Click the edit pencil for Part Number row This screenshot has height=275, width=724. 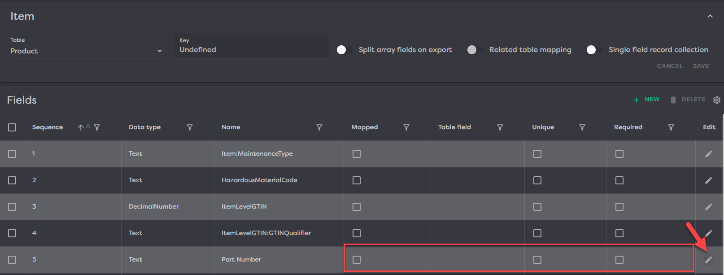point(708,260)
